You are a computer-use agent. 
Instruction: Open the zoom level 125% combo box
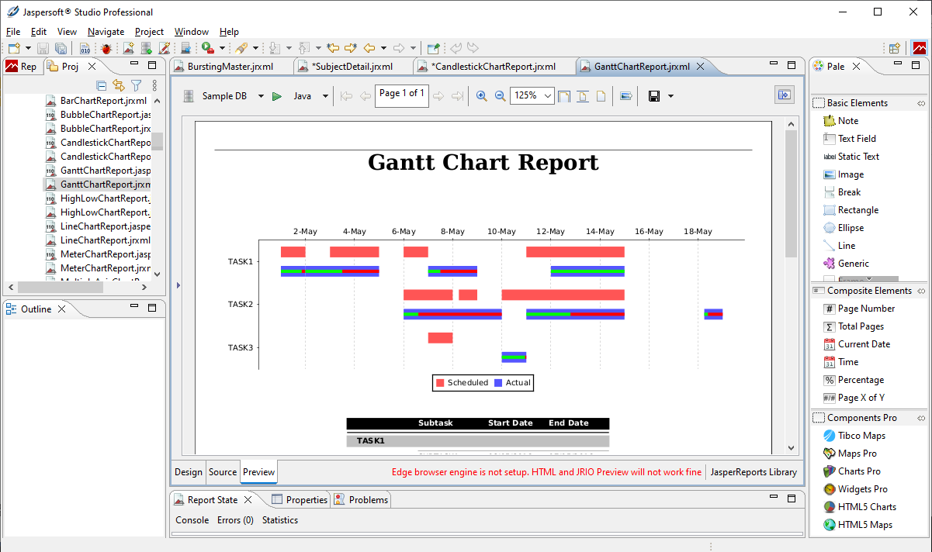click(532, 96)
